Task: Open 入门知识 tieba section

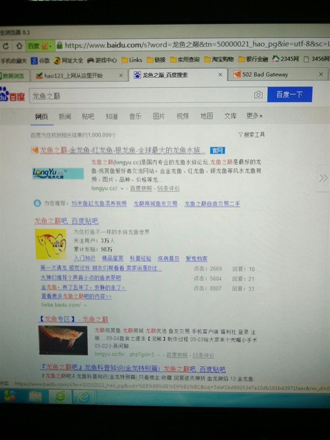Action: [84, 258]
